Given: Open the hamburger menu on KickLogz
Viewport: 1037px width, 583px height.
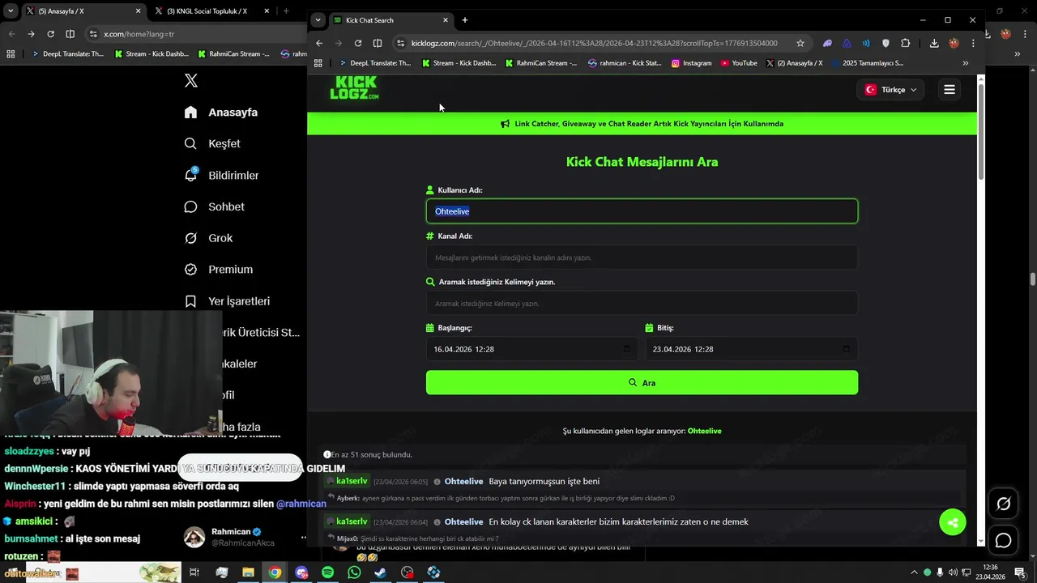Looking at the screenshot, I should click(x=950, y=90).
